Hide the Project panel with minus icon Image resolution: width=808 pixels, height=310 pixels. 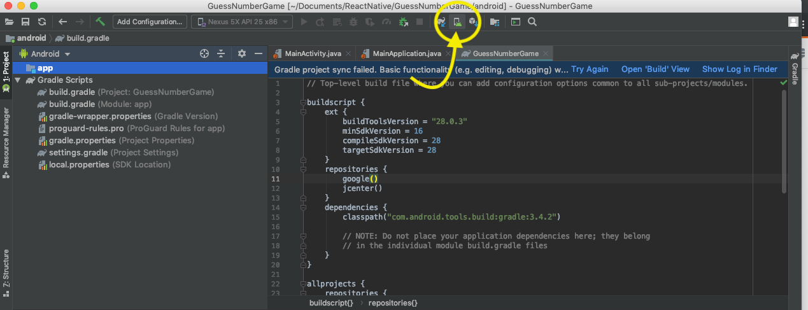[x=259, y=54]
